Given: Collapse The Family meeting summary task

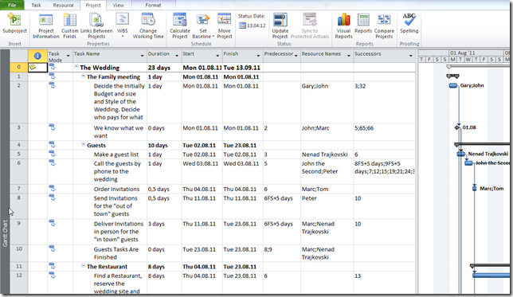Looking at the screenshot, I should [84, 76].
